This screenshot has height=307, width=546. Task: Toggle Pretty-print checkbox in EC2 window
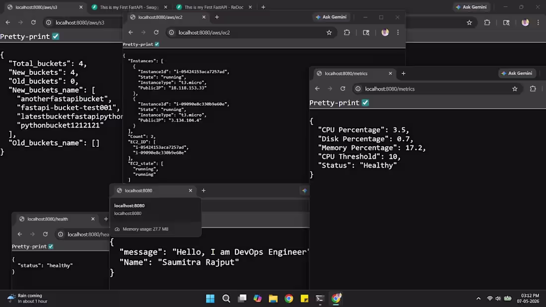(x=157, y=44)
